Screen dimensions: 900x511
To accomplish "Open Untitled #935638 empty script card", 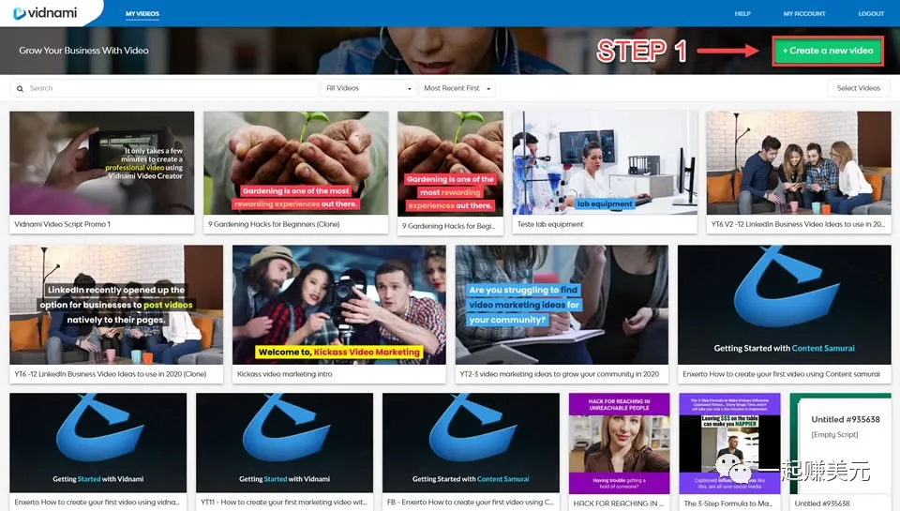I will 840,443.
